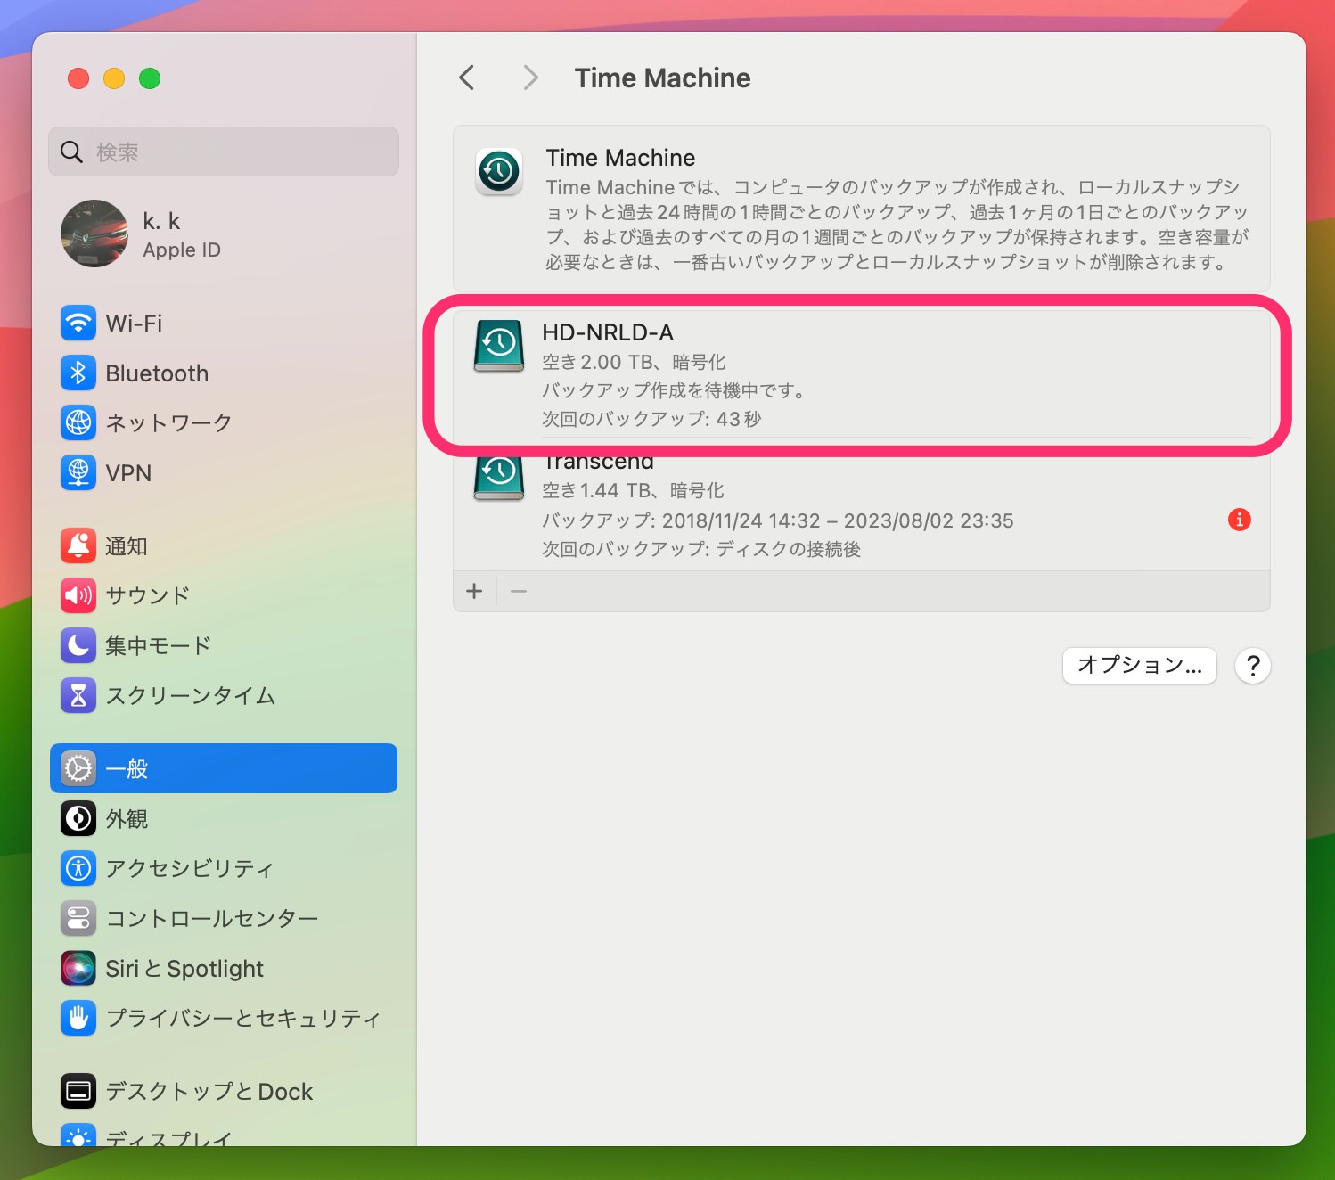Image resolution: width=1335 pixels, height=1180 pixels.
Task: Click the Transcend backup date range text
Action: [x=778, y=520]
